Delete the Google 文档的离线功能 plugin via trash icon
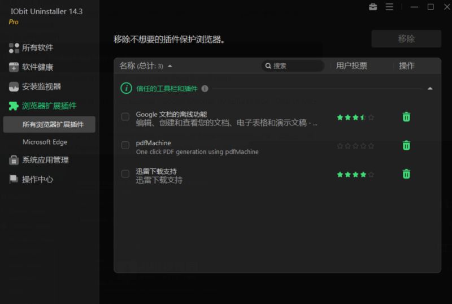This screenshot has width=452, height=304. tap(406, 117)
